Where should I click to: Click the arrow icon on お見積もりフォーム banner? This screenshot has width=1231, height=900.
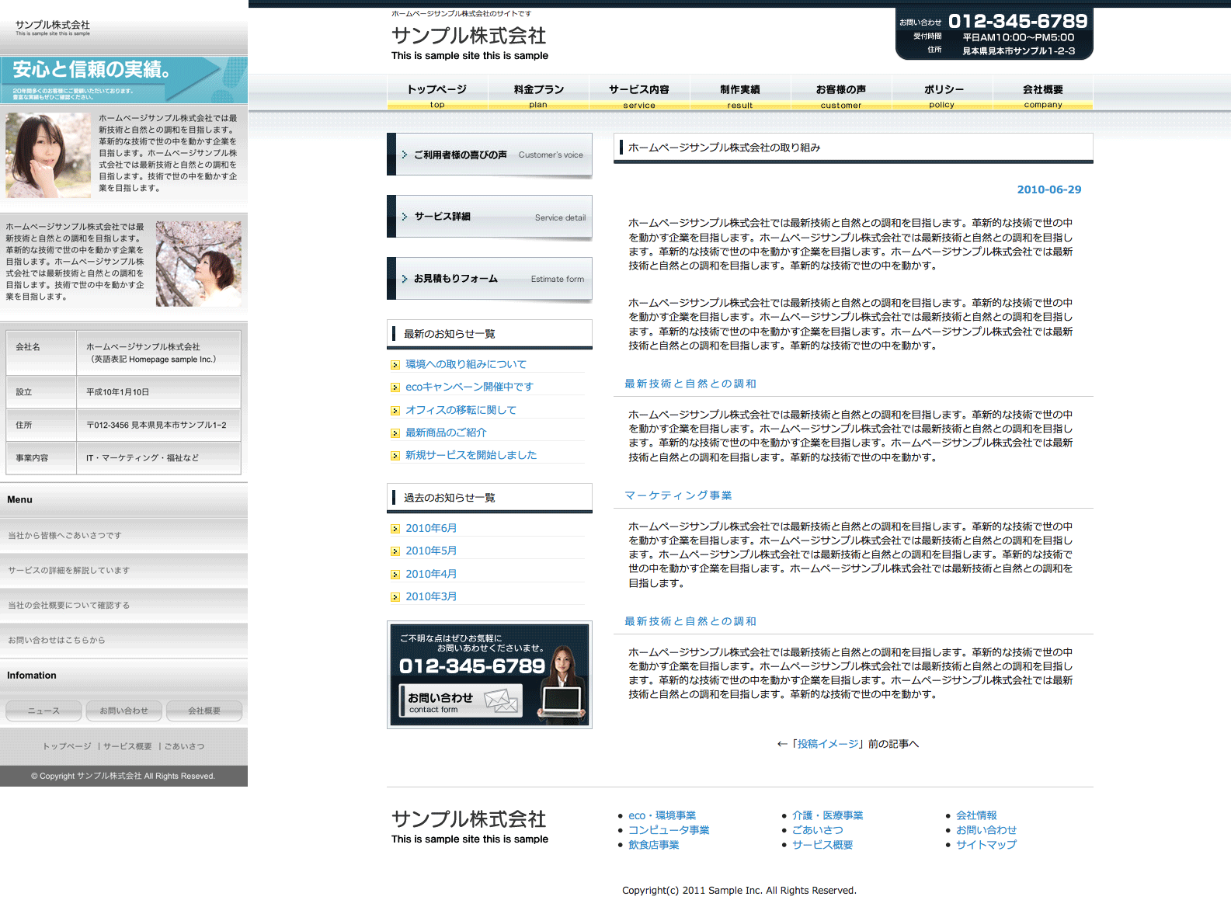[405, 279]
